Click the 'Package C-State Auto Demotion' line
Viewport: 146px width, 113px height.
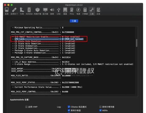44,51
